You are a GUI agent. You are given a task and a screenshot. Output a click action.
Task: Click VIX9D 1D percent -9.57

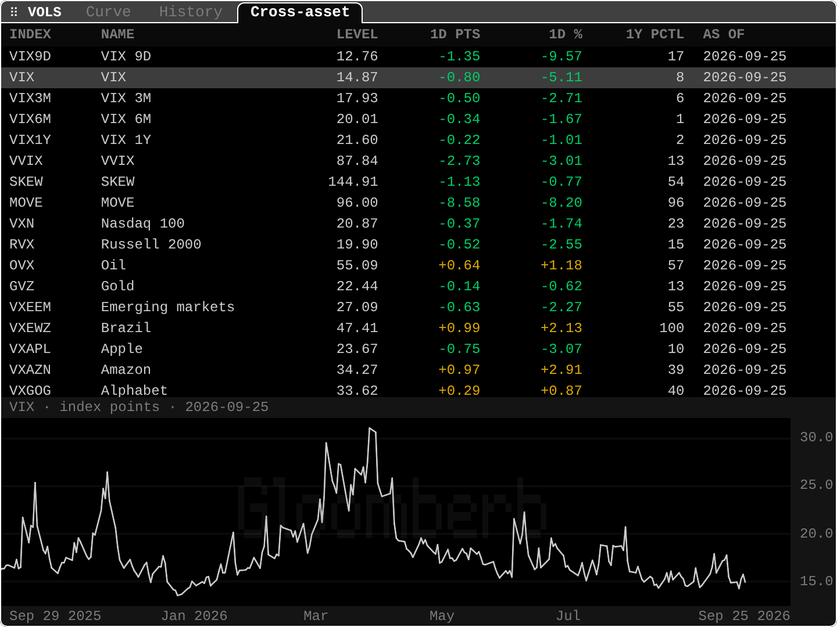561,56
